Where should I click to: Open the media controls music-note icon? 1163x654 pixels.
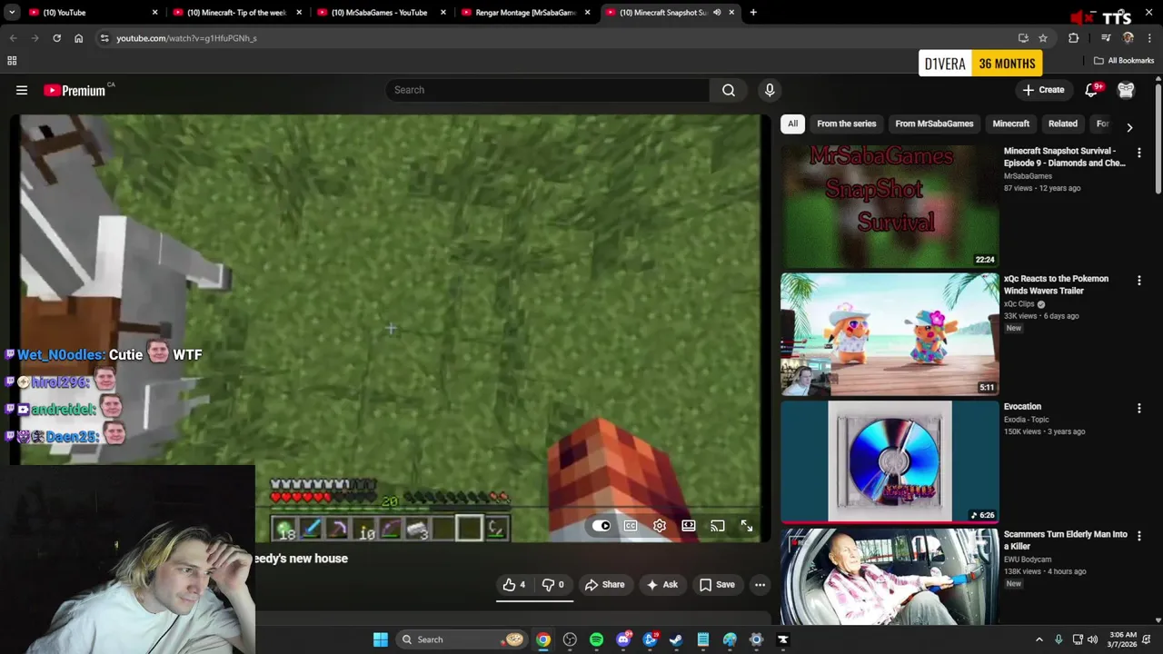pyautogui.click(x=1106, y=38)
